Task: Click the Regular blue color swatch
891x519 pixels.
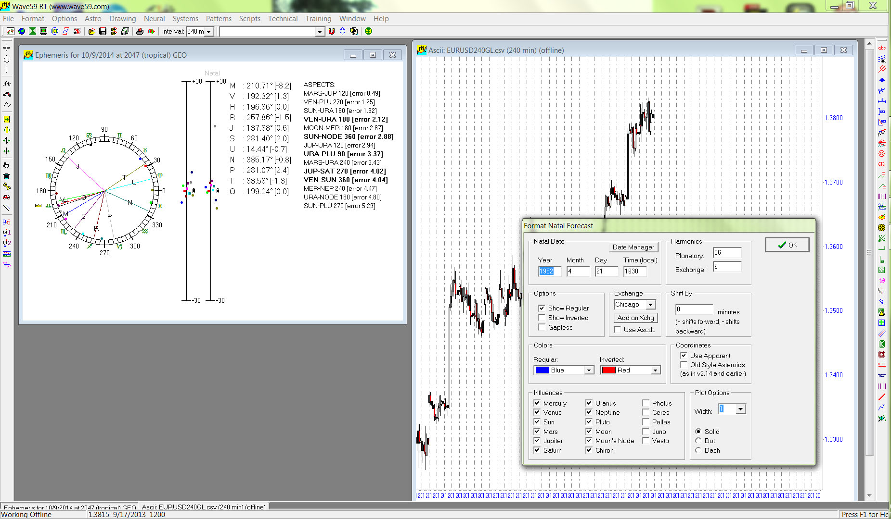Action: [x=542, y=370]
